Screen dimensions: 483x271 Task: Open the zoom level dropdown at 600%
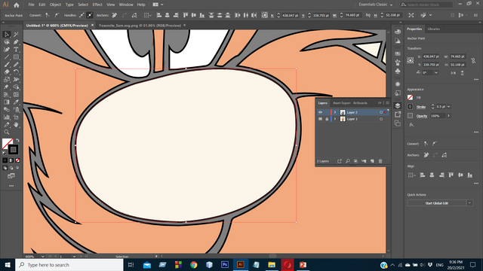click(42, 256)
